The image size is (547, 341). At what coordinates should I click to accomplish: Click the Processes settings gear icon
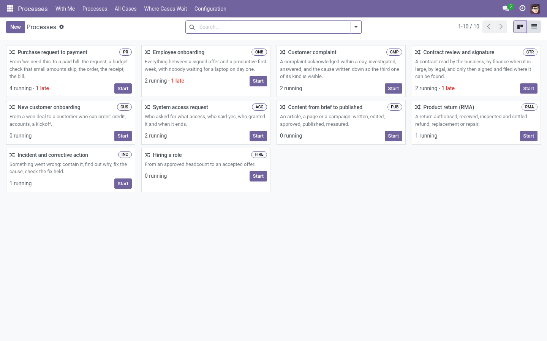62,27
